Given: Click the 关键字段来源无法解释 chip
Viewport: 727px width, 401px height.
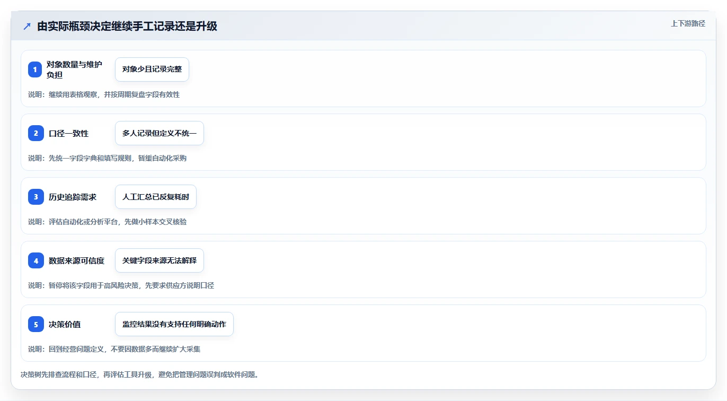Looking at the screenshot, I should [x=159, y=260].
